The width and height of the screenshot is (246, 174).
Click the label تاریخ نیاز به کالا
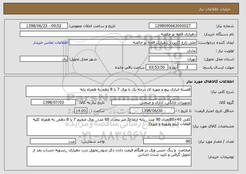tap(92, 102)
